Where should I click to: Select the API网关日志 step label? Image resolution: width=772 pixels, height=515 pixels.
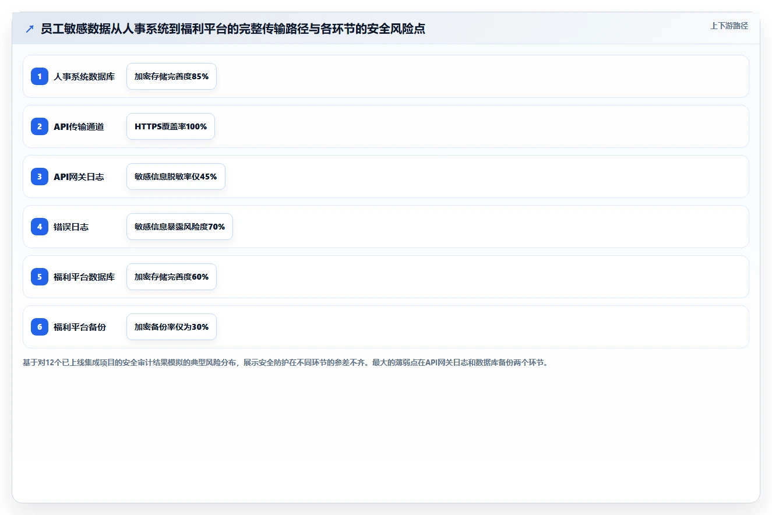pyautogui.click(x=79, y=177)
